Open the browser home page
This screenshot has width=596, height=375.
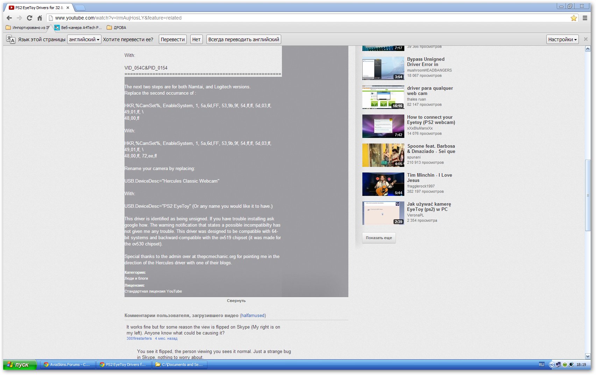(40, 18)
